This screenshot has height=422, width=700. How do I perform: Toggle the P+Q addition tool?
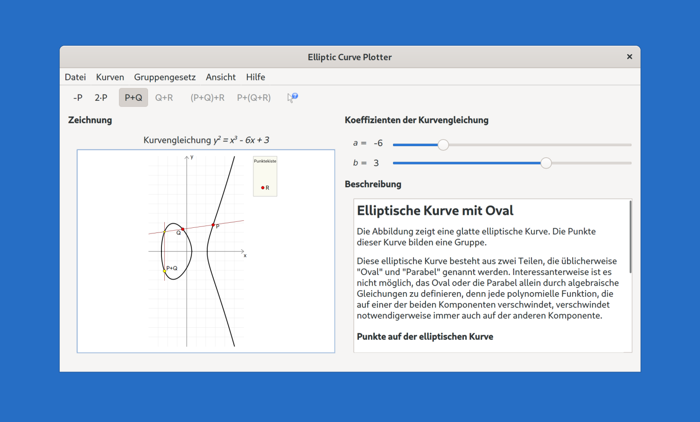(x=133, y=98)
